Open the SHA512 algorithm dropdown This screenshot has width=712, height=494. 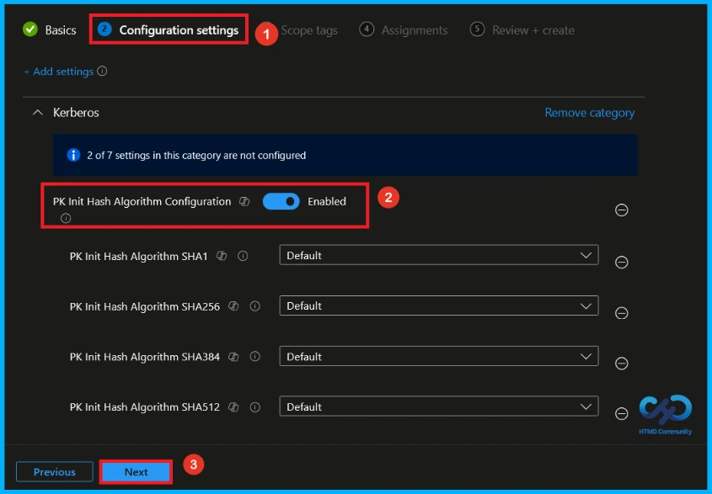tap(439, 407)
